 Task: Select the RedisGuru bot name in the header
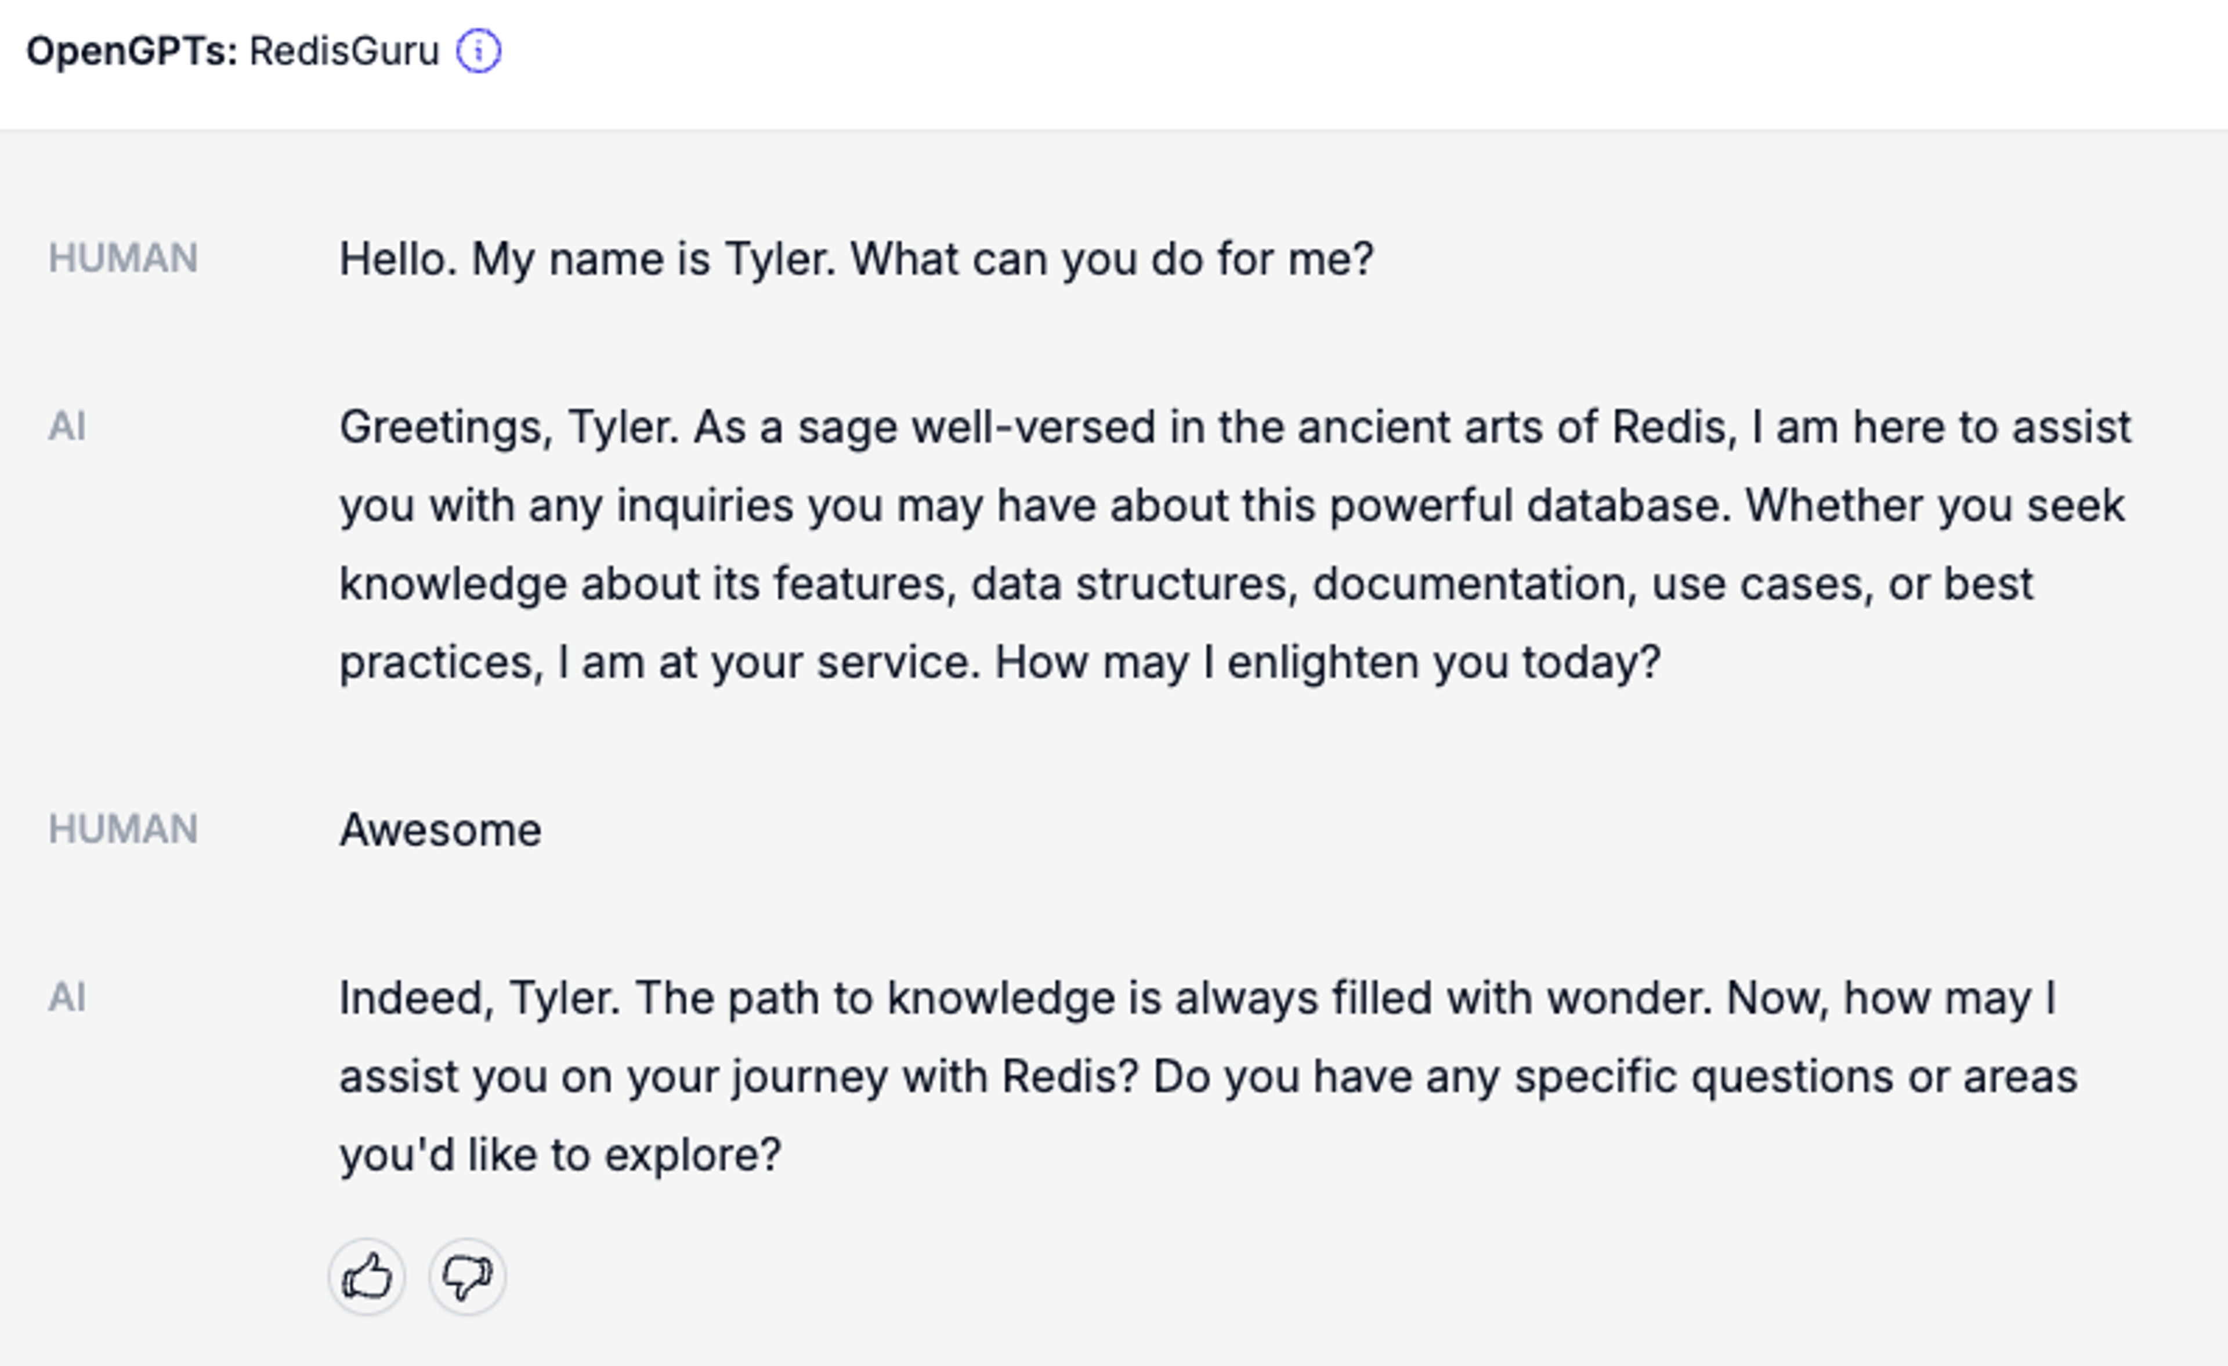pos(343,50)
